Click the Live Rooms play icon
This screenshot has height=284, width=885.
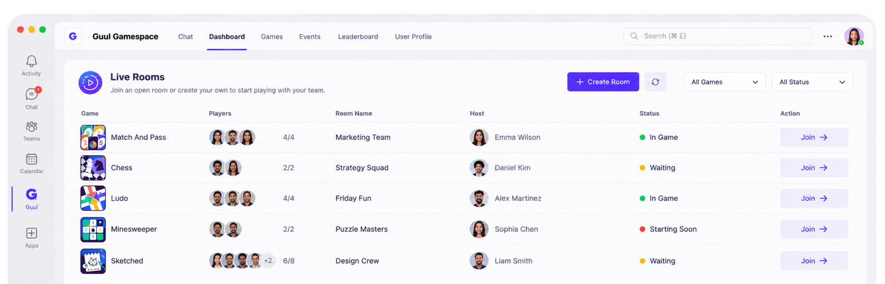pos(90,83)
